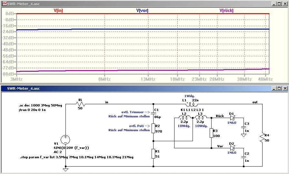Click the 'in' net label
The height and width of the screenshot is (174, 289).
[x=107, y=102]
